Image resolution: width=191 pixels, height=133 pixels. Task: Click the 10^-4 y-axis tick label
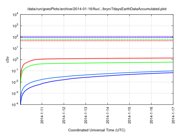pyautogui.click(x=15, y=104)
